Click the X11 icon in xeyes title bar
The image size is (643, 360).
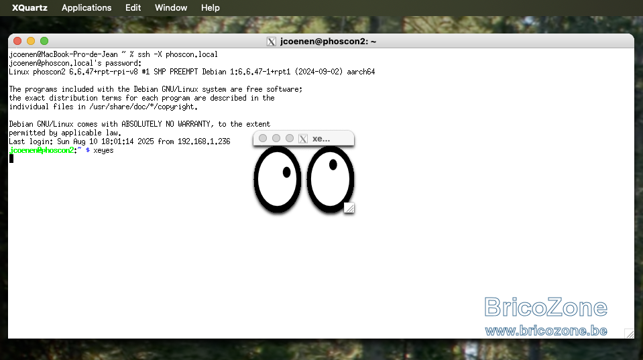302,139
